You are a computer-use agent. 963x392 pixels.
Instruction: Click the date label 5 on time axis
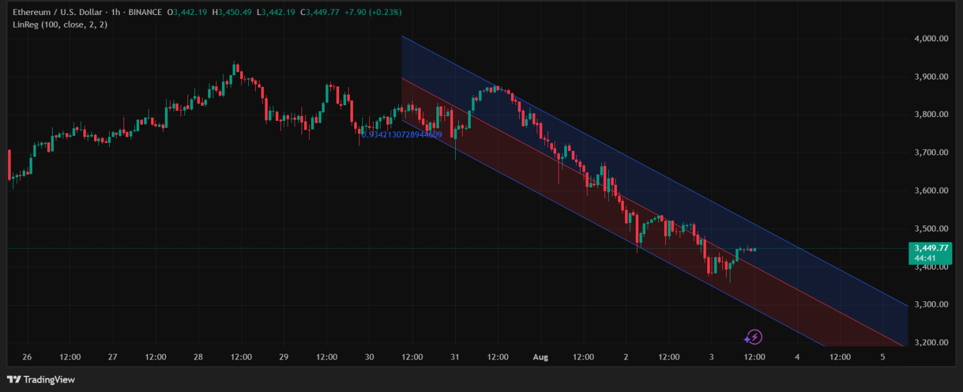coord(883,358)
